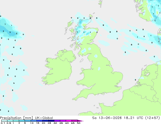Pick the 15–20 mm blue legend swatch
The height and width of the screenshot is (124, 161).
pos(40,121)
